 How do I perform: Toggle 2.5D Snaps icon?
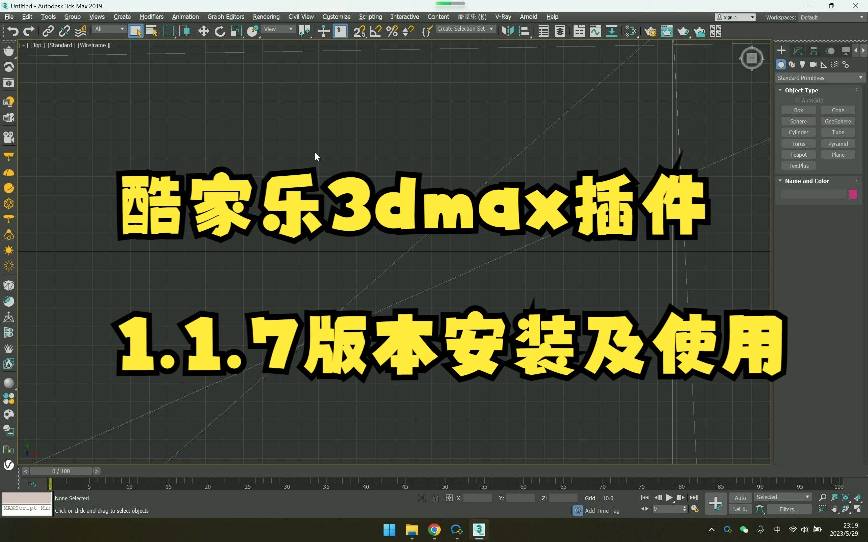359,31
